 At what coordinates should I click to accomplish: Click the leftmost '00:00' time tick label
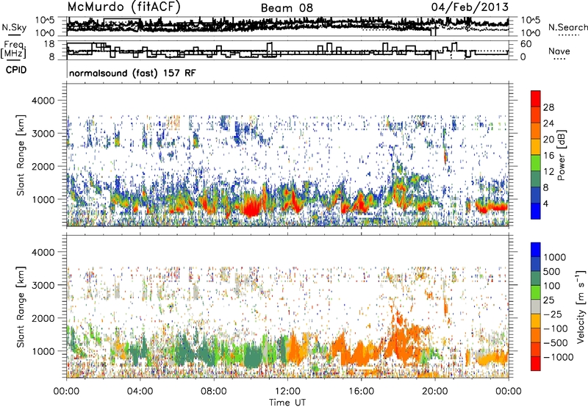pyautogui.click(x=66, y=392)
